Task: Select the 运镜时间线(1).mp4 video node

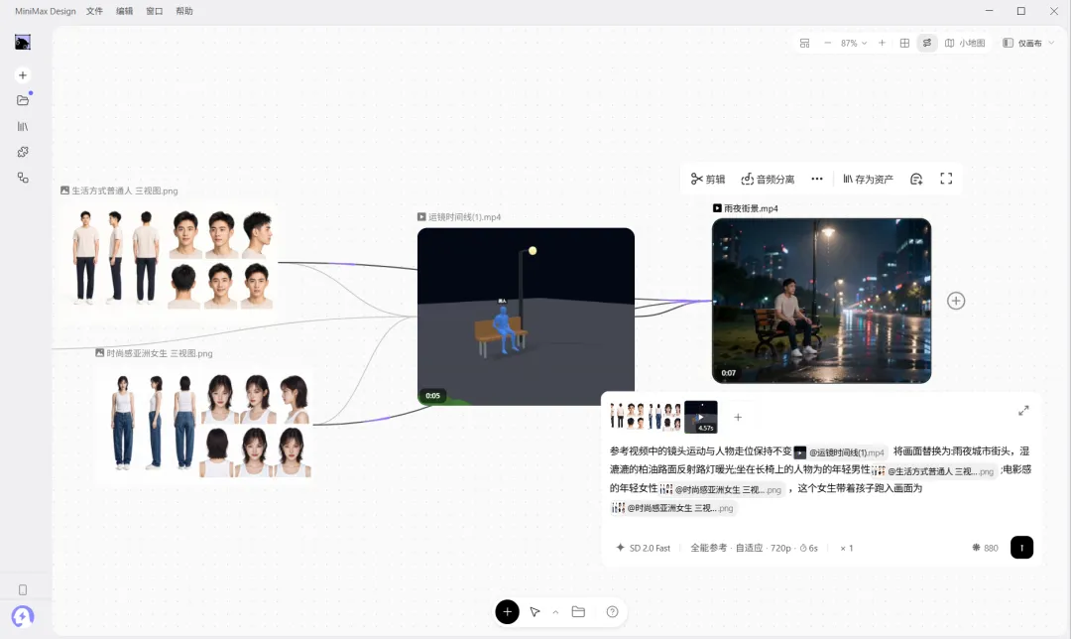Action: (526, 317)
